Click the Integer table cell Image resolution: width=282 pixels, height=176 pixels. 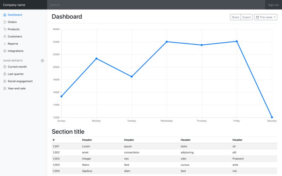(86, 159)
